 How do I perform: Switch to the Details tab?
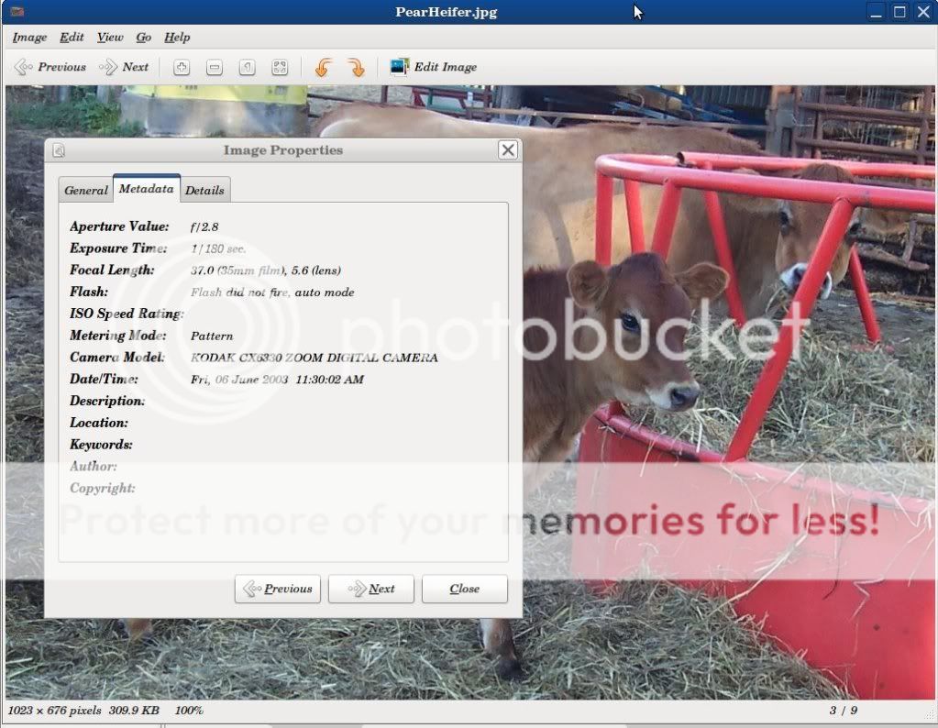pos(204,190)
